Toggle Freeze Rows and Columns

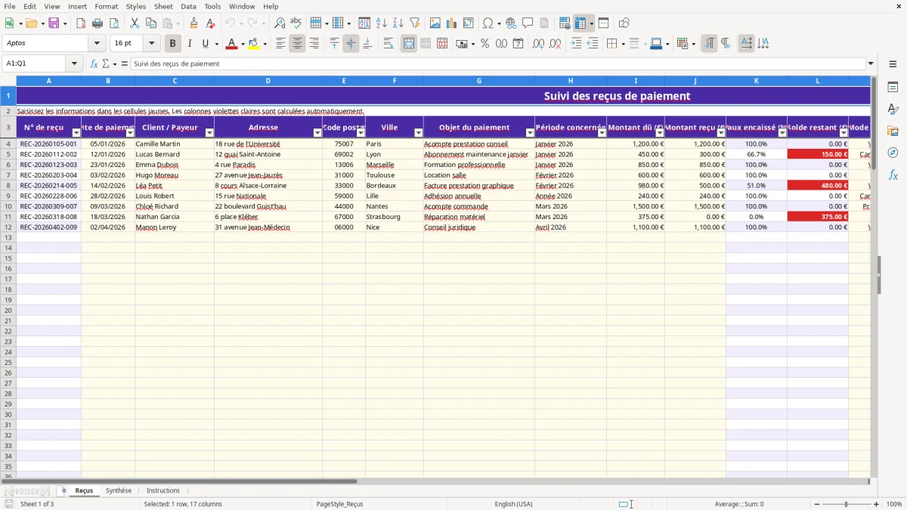[580, 23]
